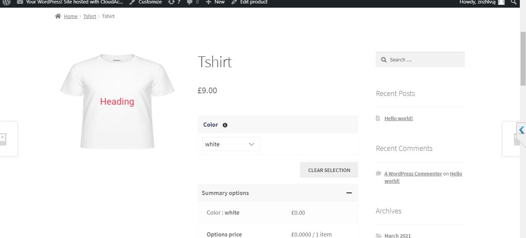Open the Color dropdown showing white
The width and height of the screenshot is (526, 238).
click(230, 144)
